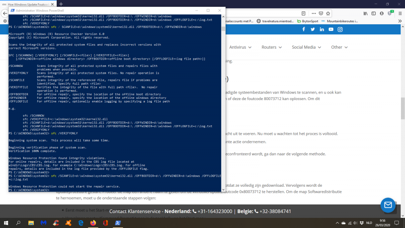Open the Facebook social icon
405x228 pixels.
(304, 30)
